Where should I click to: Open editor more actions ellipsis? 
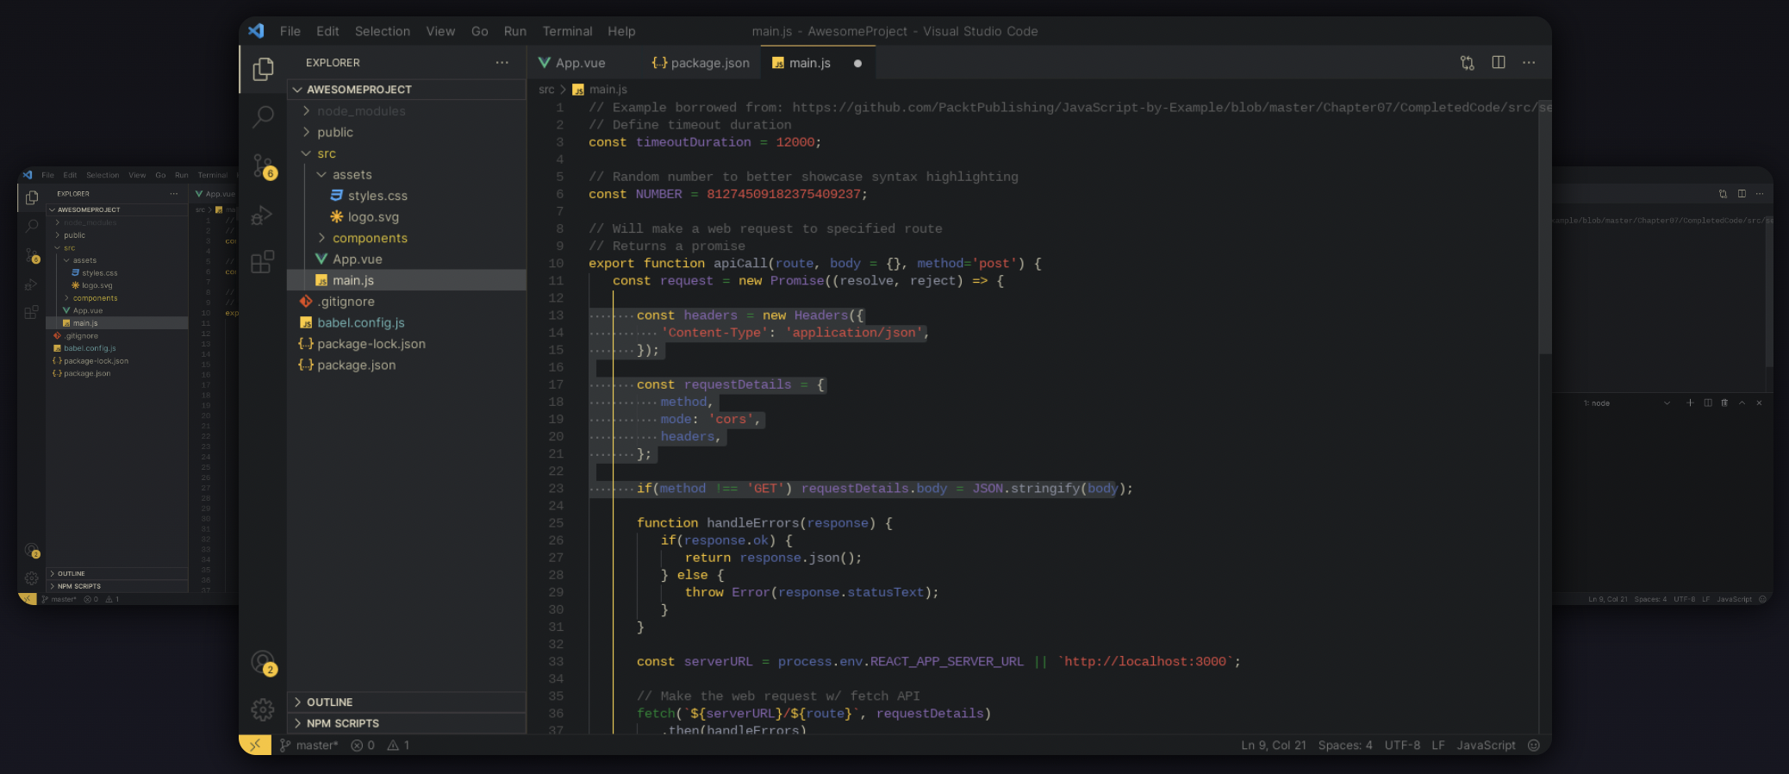point(1529,63)
